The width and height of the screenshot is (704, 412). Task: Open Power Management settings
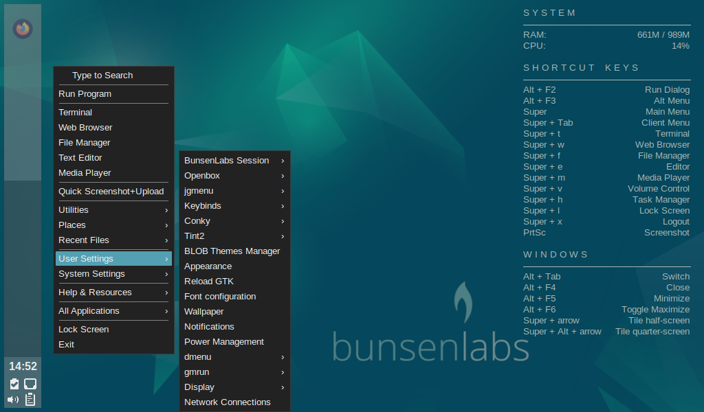point(234,341)
